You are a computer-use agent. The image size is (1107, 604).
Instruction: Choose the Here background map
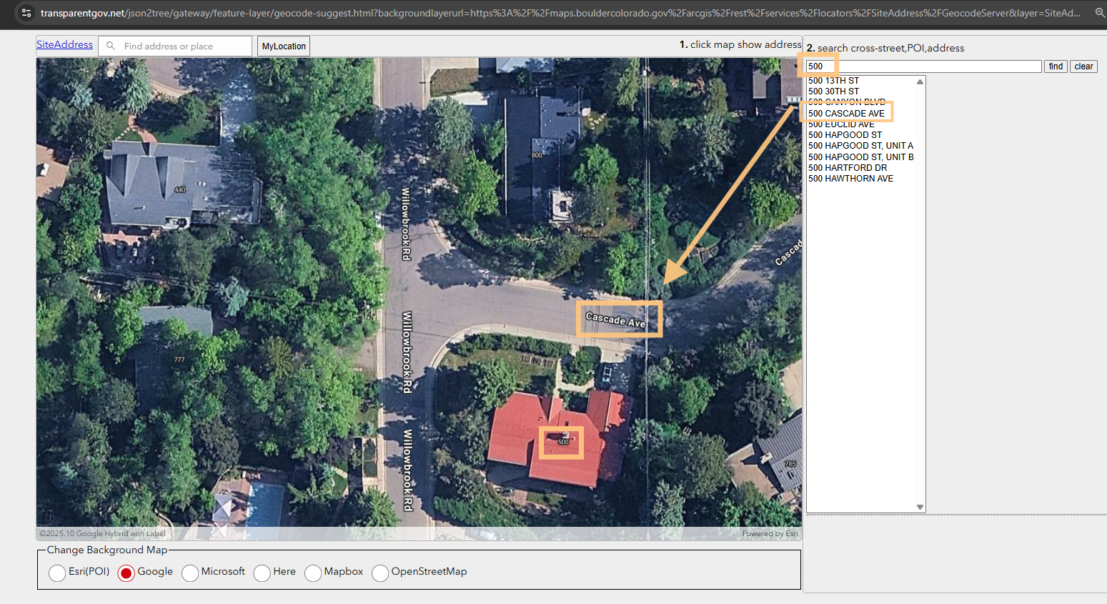(x=262, y=573)
